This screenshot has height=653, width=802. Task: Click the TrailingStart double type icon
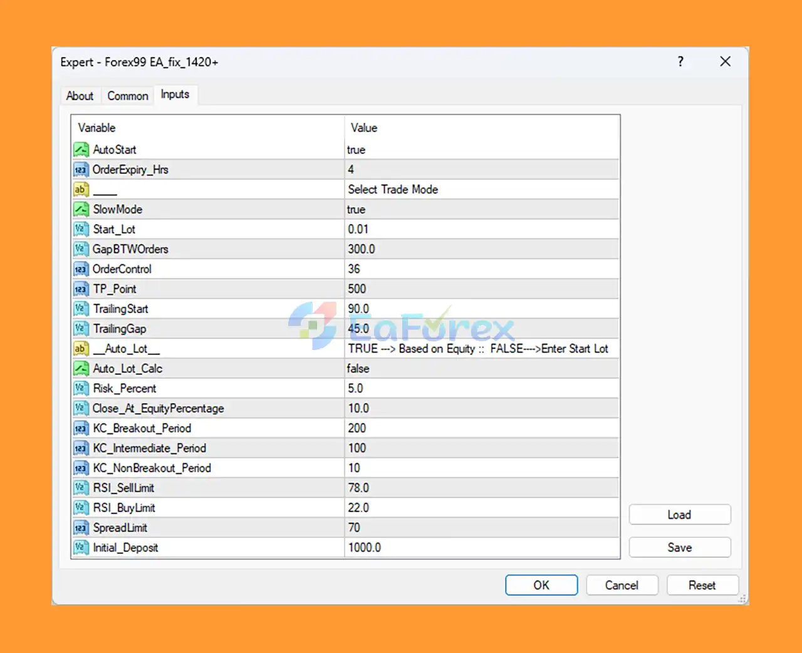click(x=81, y=309)
